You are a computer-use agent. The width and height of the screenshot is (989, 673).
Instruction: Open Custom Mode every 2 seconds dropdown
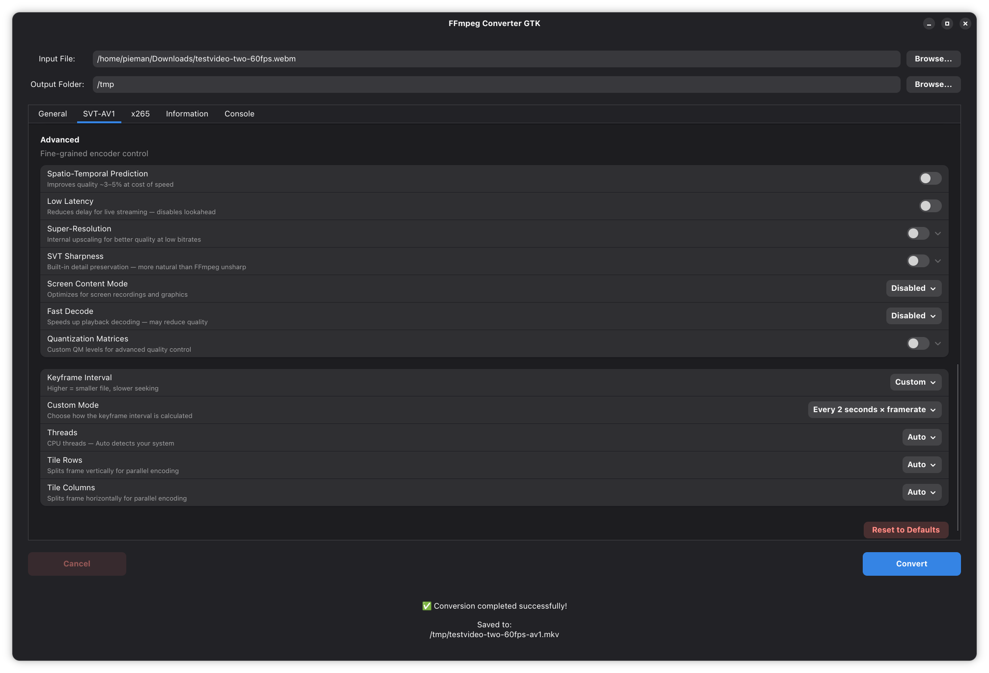[874, 410]
